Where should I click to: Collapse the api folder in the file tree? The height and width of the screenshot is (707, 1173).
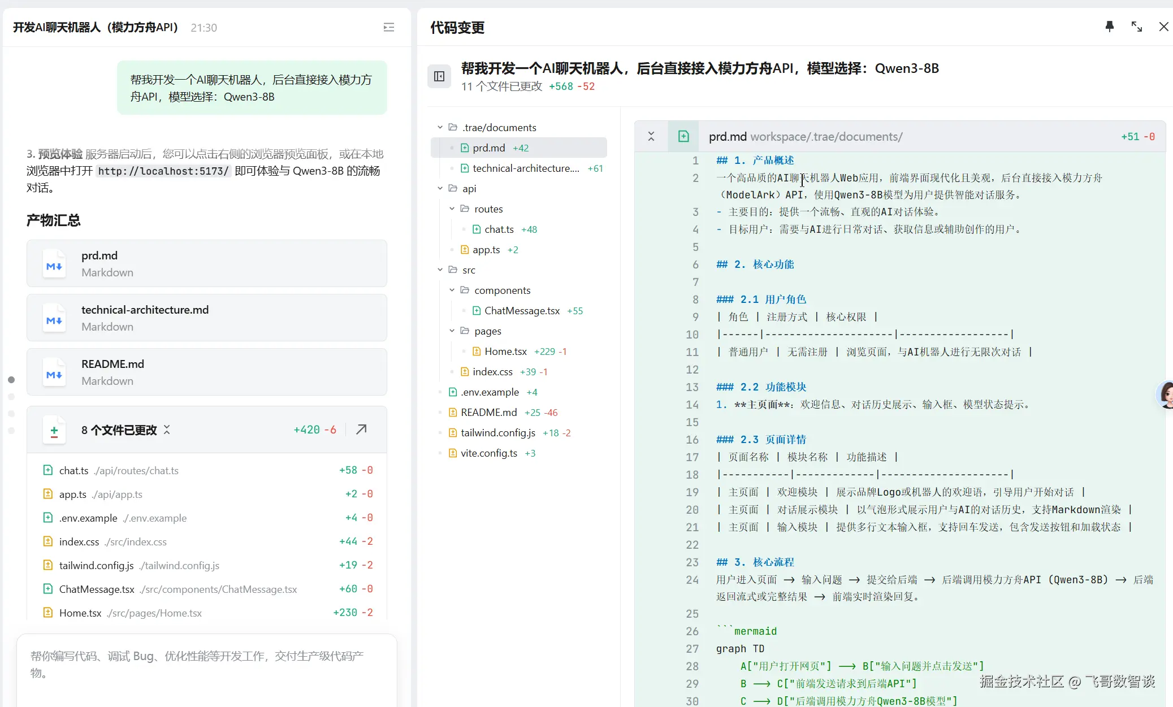[x=440, y=188]
